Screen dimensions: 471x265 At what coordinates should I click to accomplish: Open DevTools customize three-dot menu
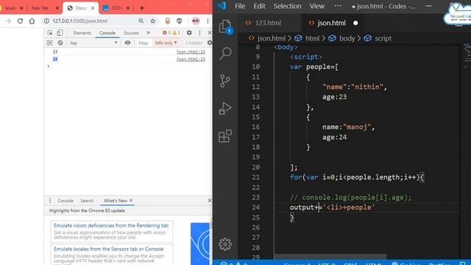pyautogui.click(x=199, y=32)
